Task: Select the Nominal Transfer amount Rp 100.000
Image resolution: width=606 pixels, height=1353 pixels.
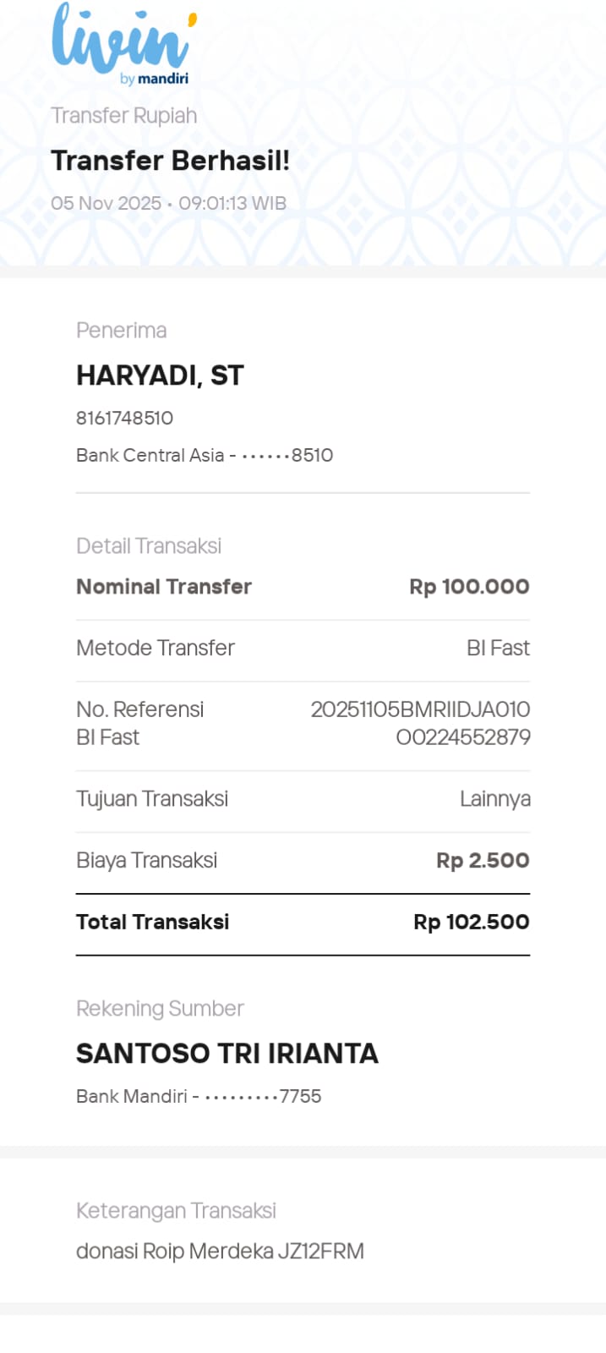Action: click(469, 587)
